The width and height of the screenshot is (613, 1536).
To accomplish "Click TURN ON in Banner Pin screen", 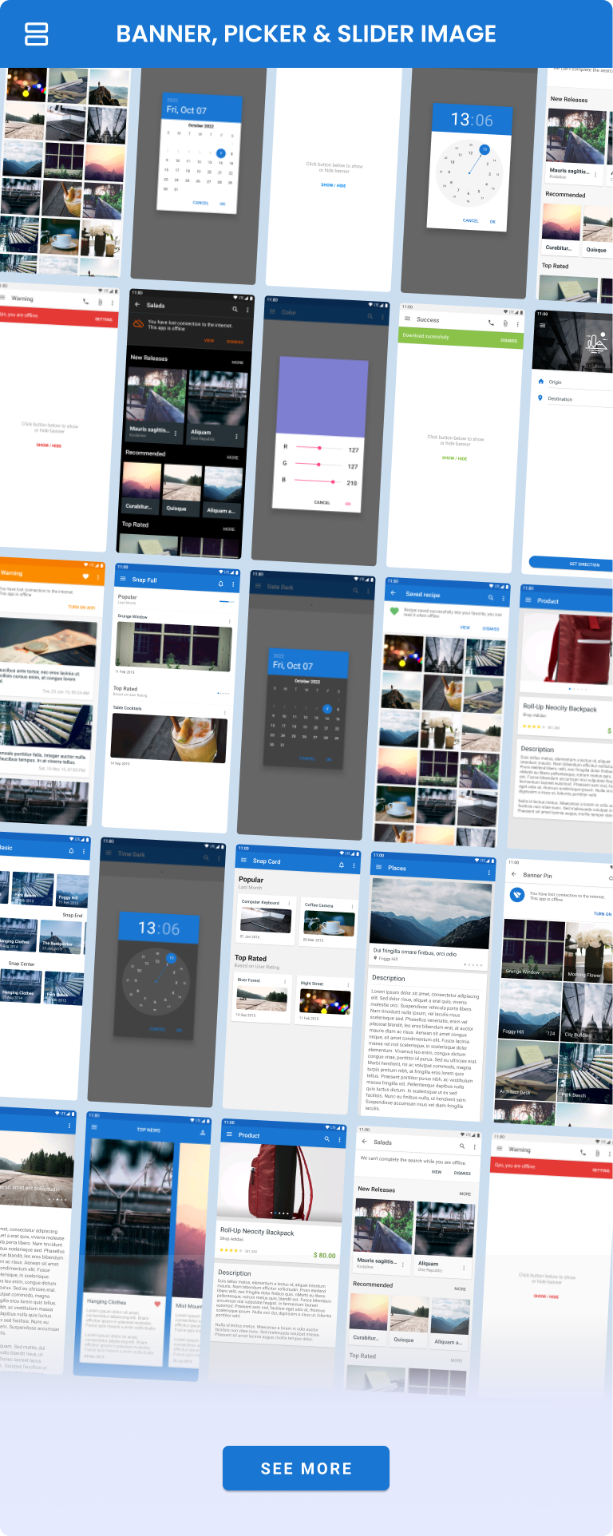I will tap(603, 913).
